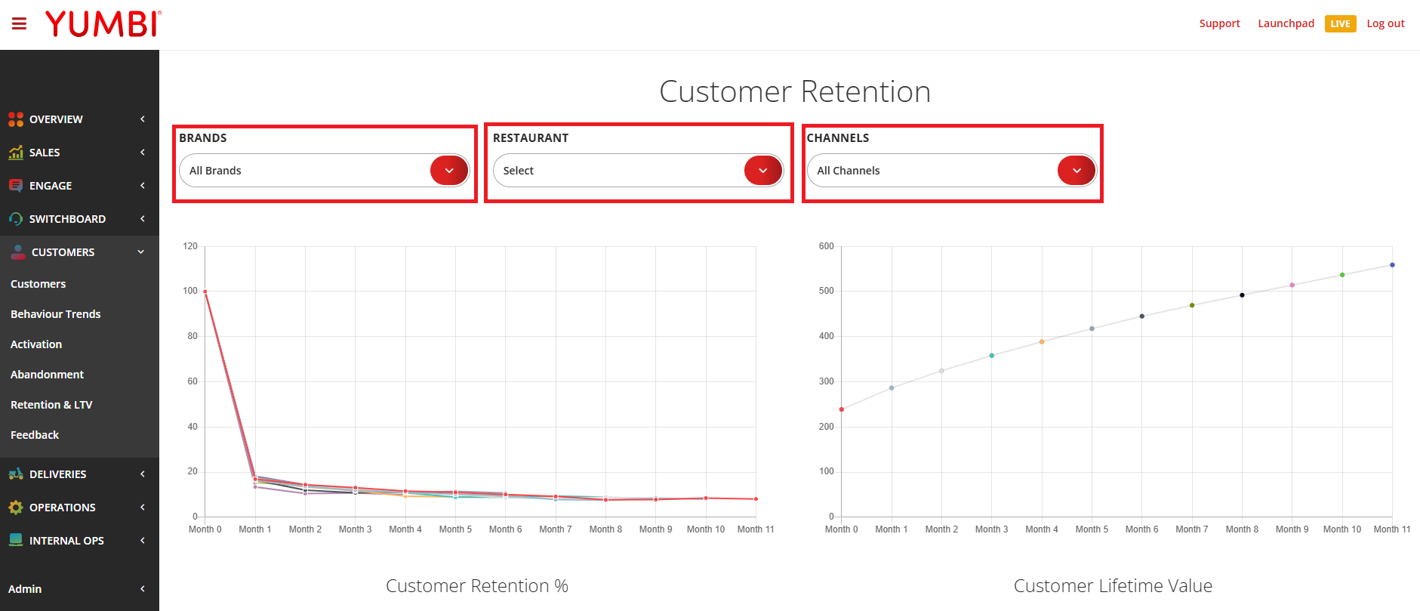Expand the Engage menu chevron
The width and height of the screenshot is (1420, 611).
pos(143,186)
